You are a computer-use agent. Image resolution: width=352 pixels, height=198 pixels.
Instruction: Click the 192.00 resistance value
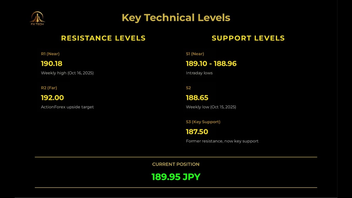pos(52,98)
